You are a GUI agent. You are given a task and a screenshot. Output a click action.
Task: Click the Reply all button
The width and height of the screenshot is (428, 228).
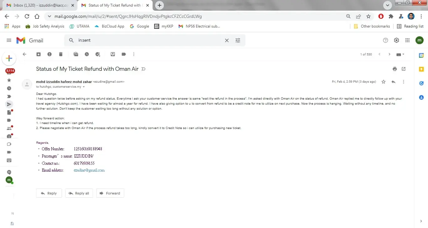pyautogui.click(x=79, y=193)
